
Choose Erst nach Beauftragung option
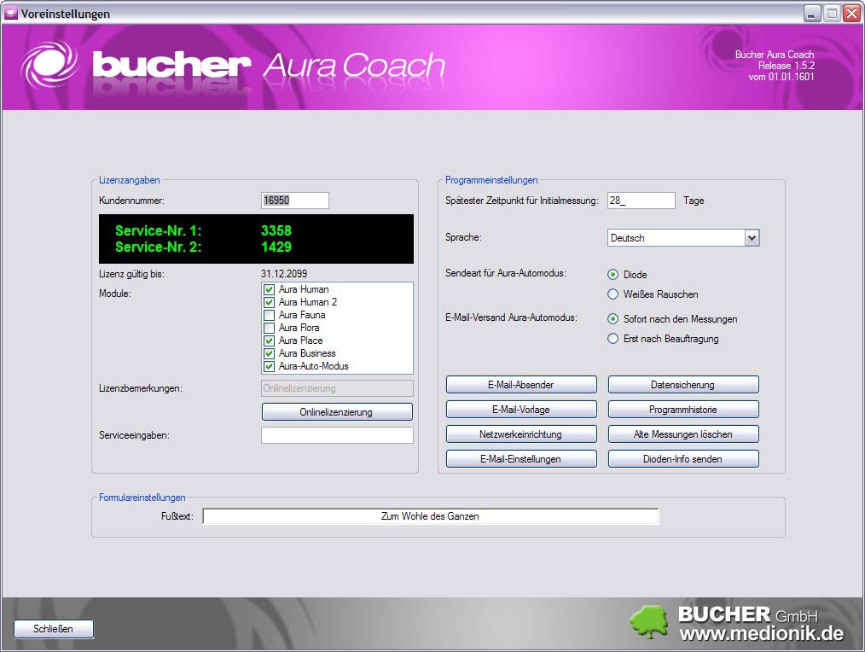pyautogui.click(x=612, y=339)
